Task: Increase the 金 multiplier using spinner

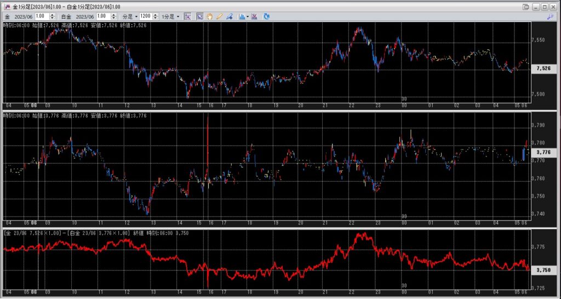Action: 53,15
